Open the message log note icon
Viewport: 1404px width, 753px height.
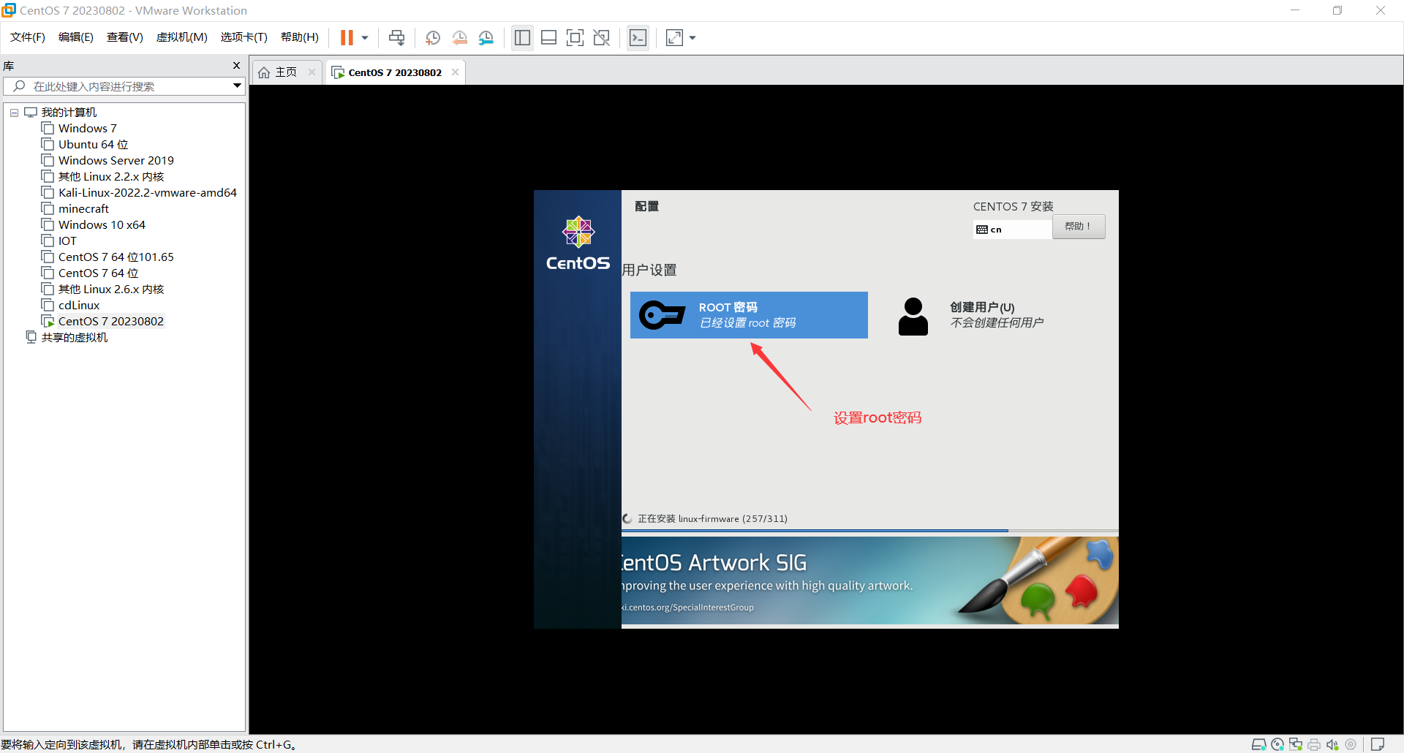click(1378, 744)
